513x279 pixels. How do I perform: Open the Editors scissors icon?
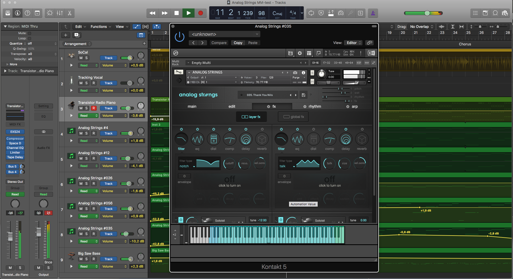[x=69, y=13]
